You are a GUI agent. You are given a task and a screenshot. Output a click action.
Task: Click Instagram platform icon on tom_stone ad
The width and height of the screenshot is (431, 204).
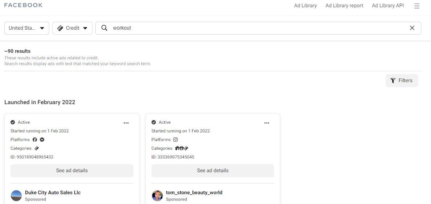point(175,140)
